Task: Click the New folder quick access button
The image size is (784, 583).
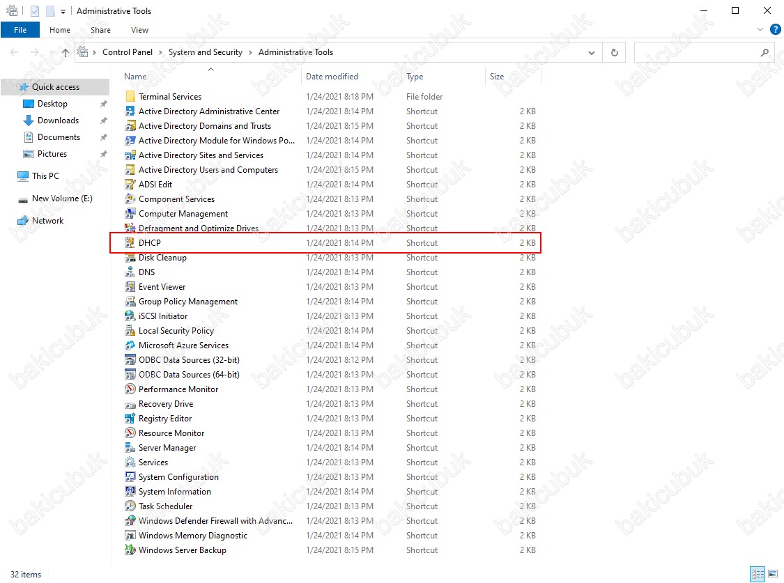Action: 50,11
